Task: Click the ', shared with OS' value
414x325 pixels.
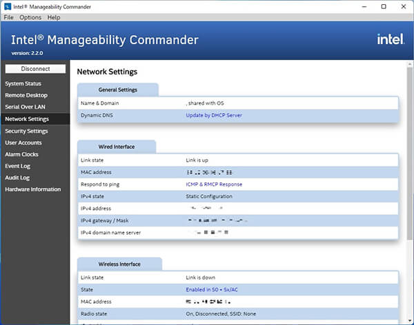Action: [x=205, y=103]
